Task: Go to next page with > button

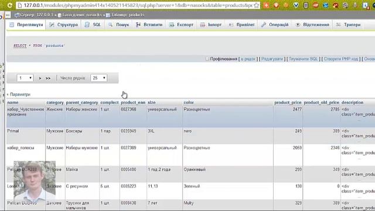Action: click(40, 78)
